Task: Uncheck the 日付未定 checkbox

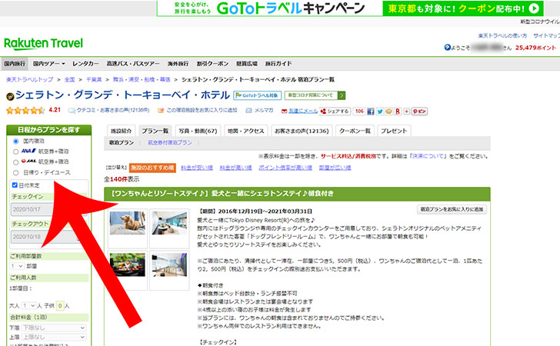Action: pyautogui.click(x=15, y=185)
